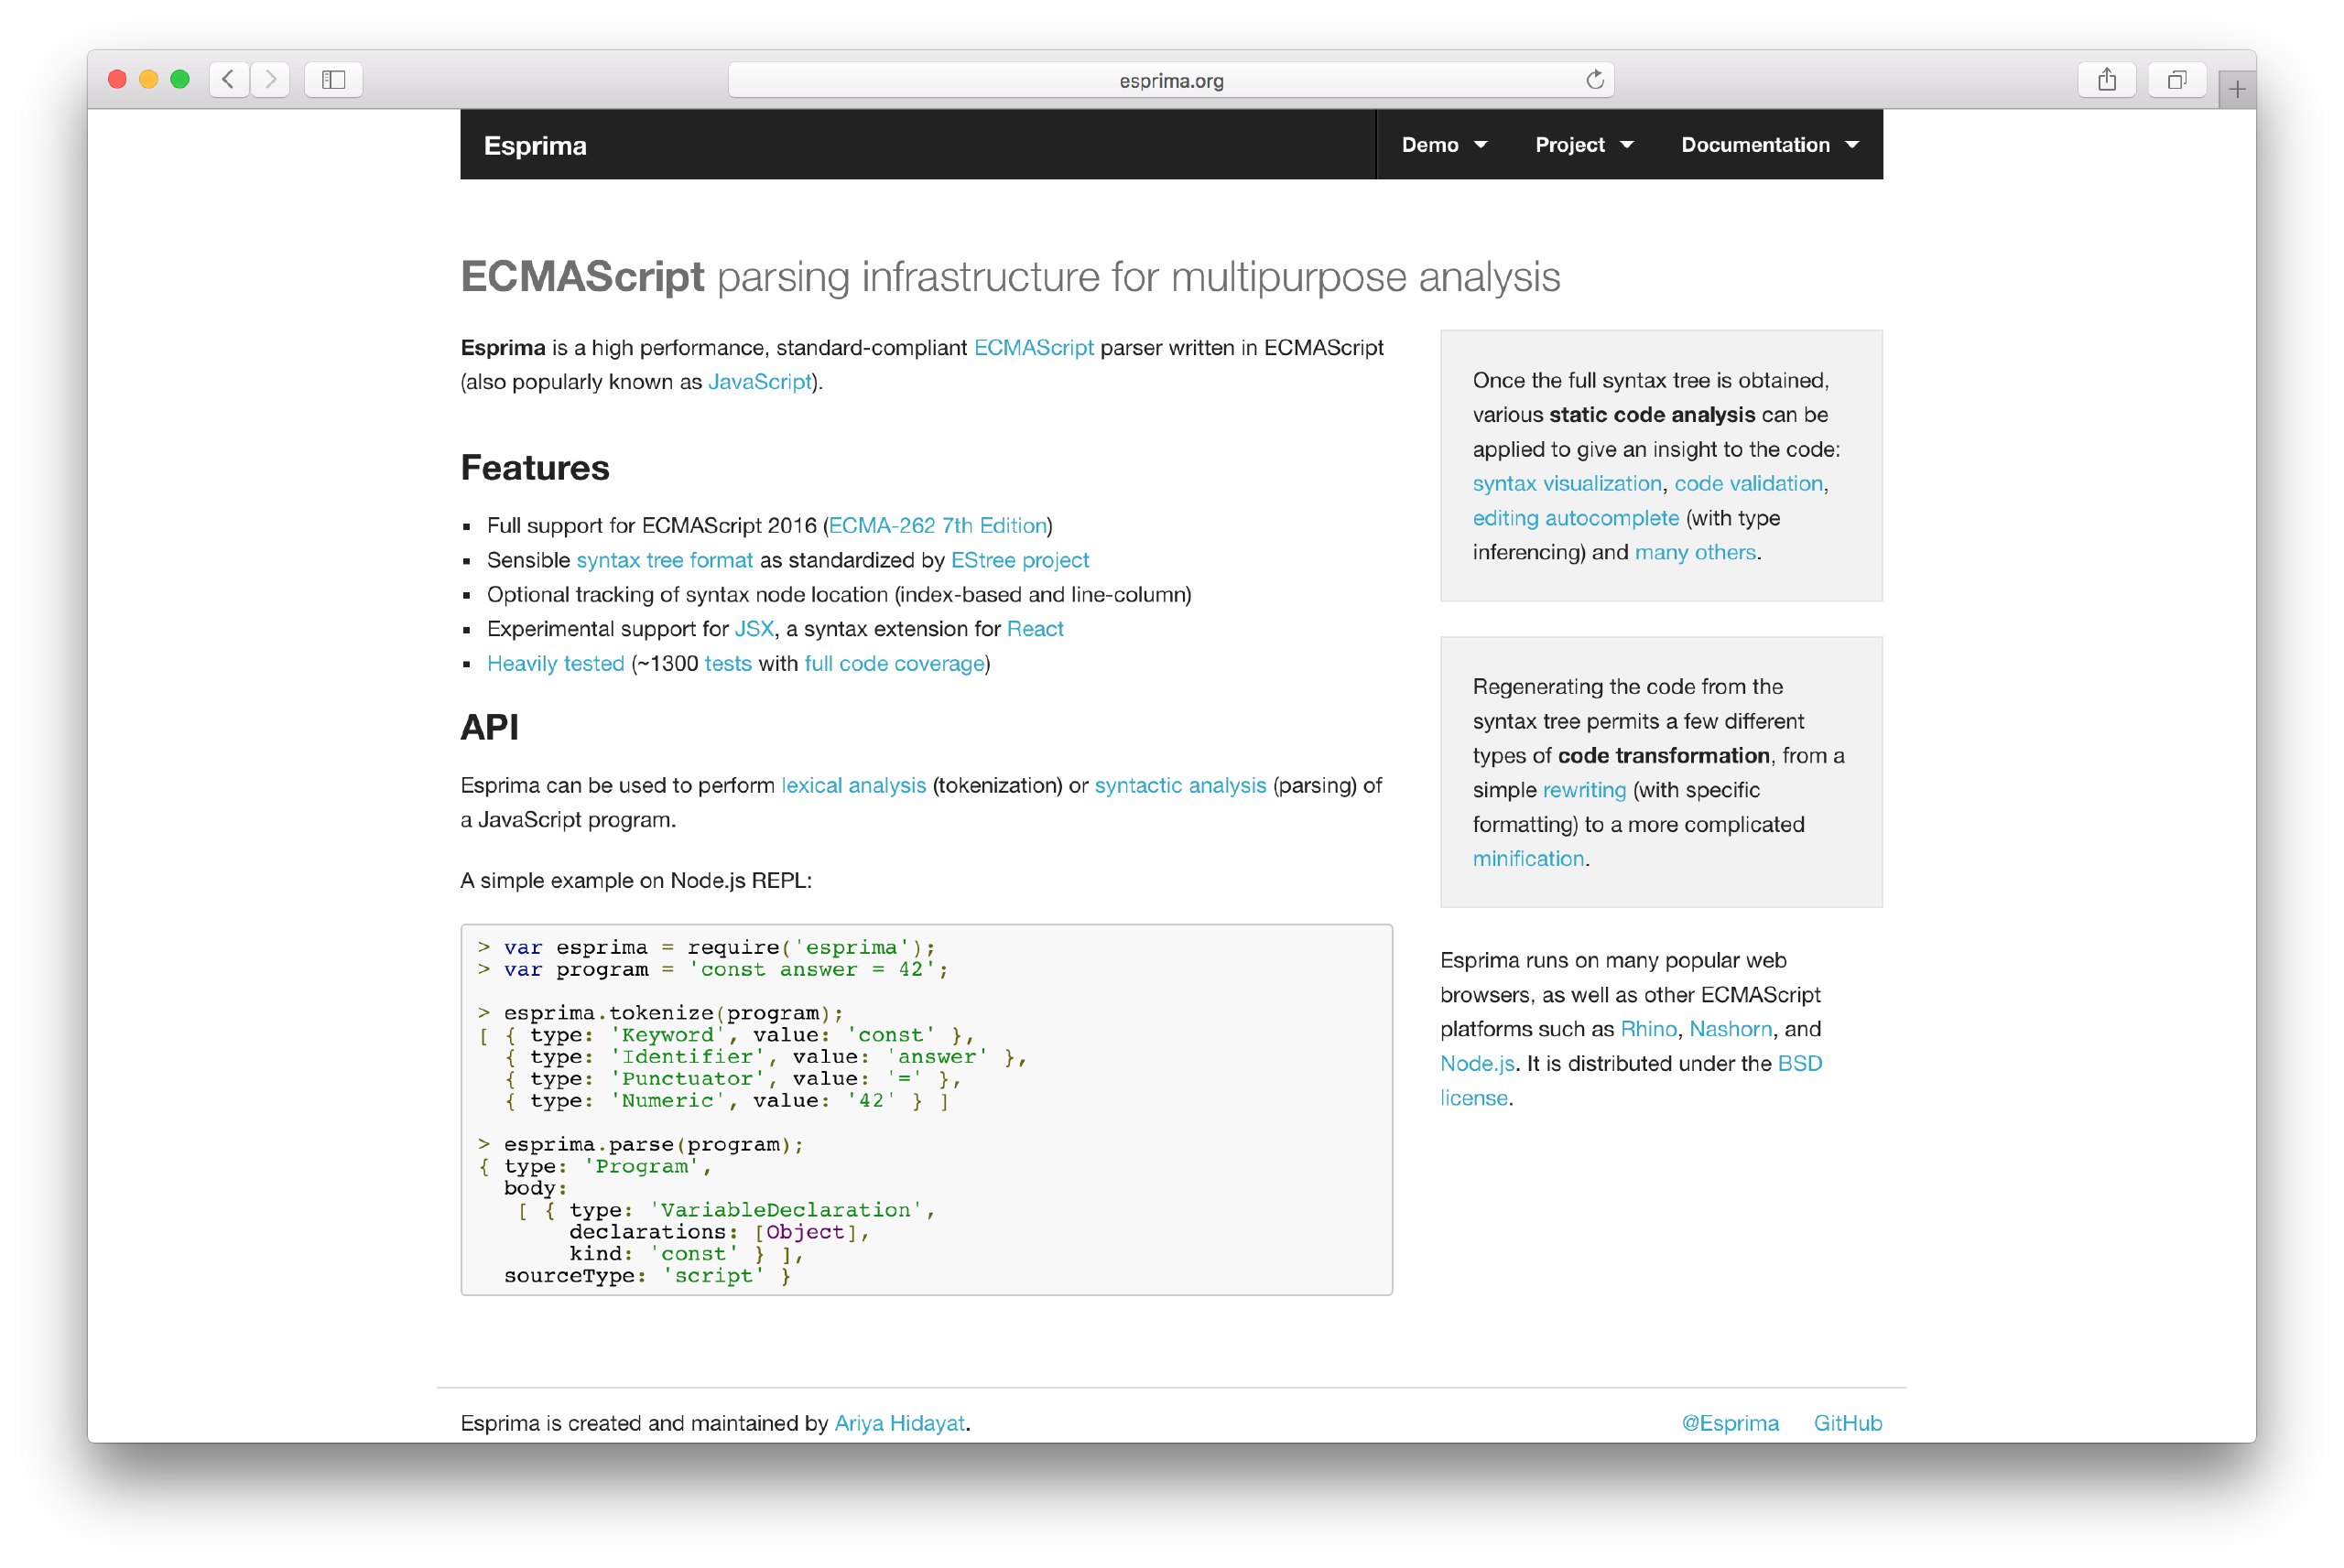Click the "A simple example on Node.js REPL:" text
The height and width of the screenshot is (1568, 2344).
coord(636,880)
